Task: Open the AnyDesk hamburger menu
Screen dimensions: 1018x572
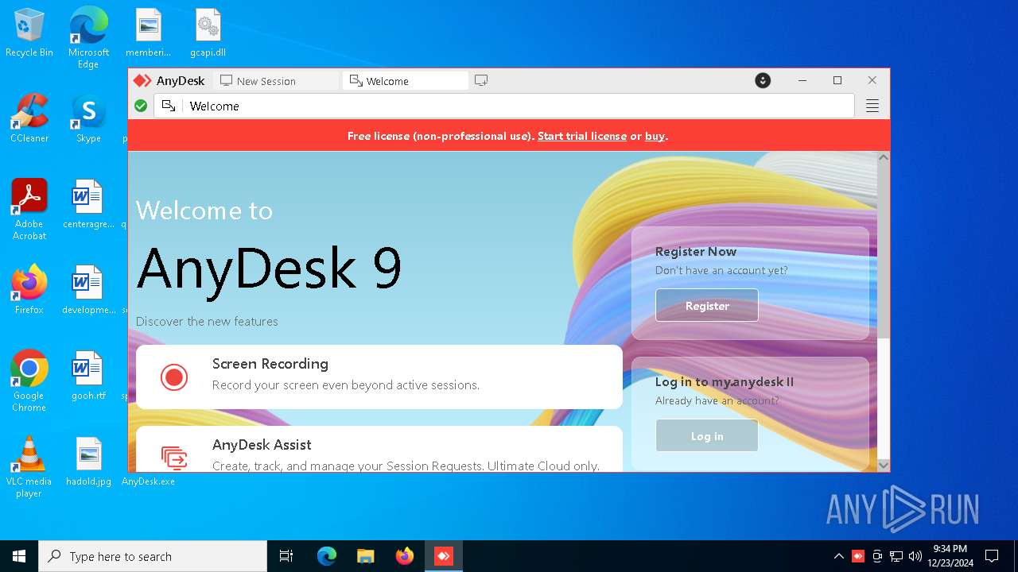Action: (x=872, y=106)
